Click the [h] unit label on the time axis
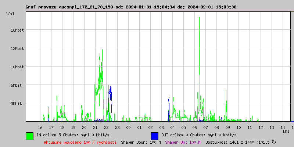 tap(286, 131)
